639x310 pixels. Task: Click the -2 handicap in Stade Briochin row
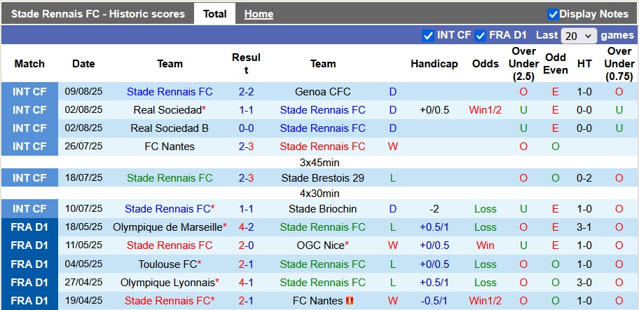pyautogui.click(x=434, y=209)
